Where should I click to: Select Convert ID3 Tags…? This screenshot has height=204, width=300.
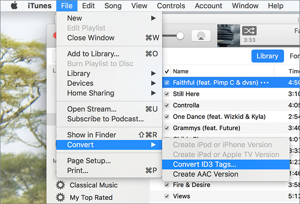(x=226, y=164)
